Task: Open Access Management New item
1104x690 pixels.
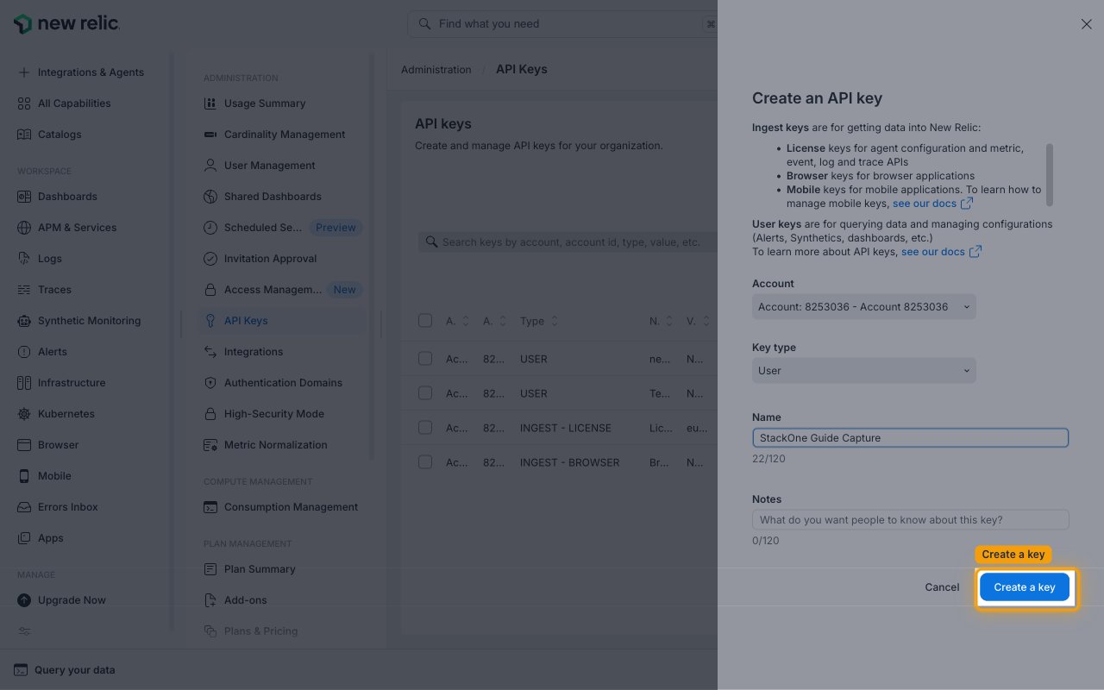Action: (282, 290)
